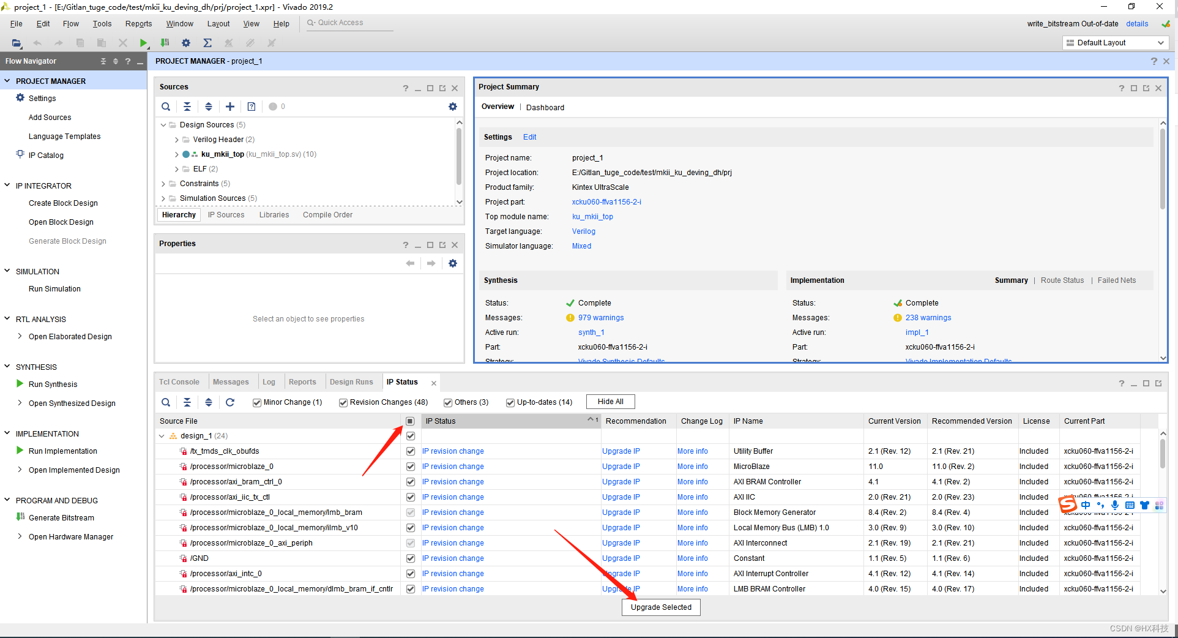Image resolution: width=1178 pixels, height=638 pixels.
Task: Open Properties panel settings gear
Action: (x=453, y=263)
